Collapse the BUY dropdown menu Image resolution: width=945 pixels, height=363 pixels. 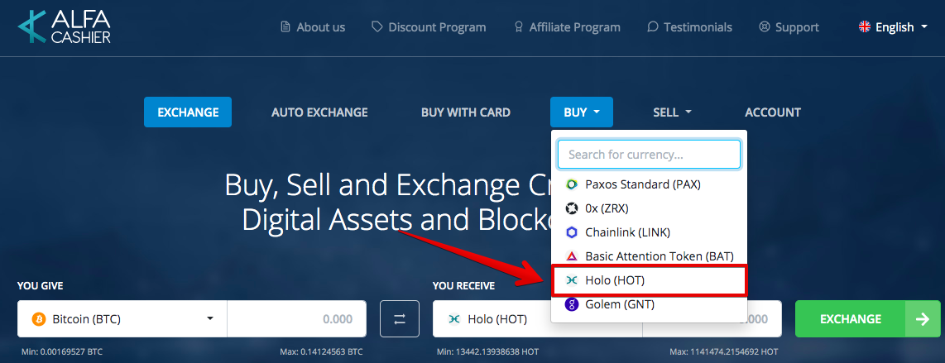click(581, 112)
